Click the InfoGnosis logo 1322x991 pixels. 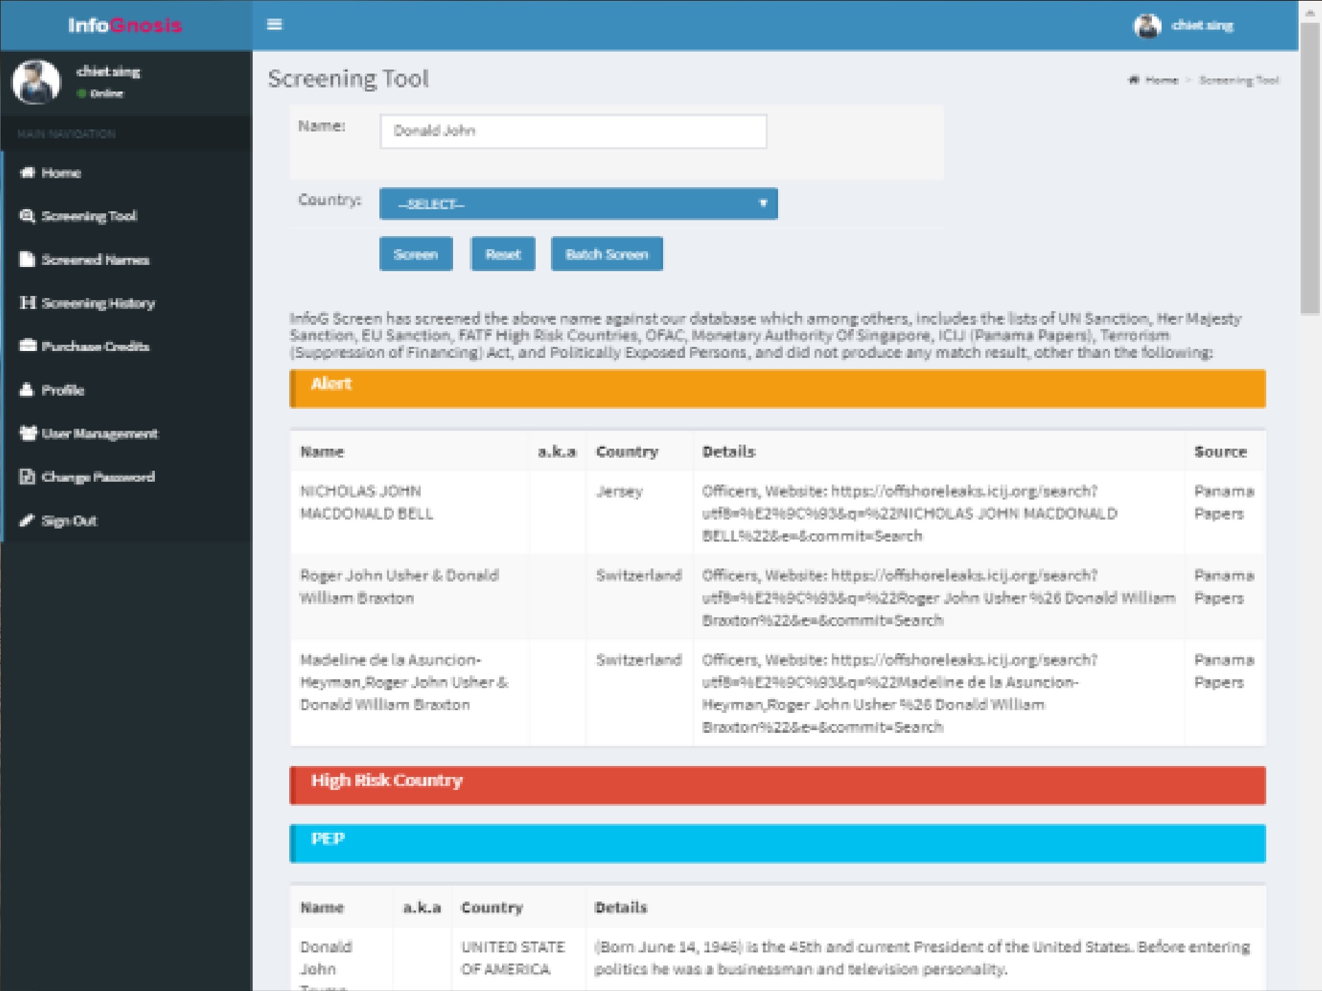(x=125, y=25)
